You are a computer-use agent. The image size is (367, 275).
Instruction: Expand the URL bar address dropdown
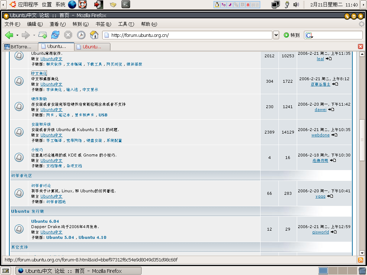pyautogui.click(x=276, y=35)
